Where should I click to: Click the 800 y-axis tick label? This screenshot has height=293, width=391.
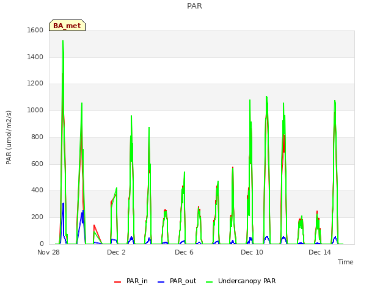[x=37, y=137]
